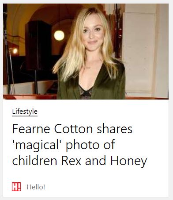Click the headline line "children Rex and Honey"

pyautogui.click(x=79, y=161)
